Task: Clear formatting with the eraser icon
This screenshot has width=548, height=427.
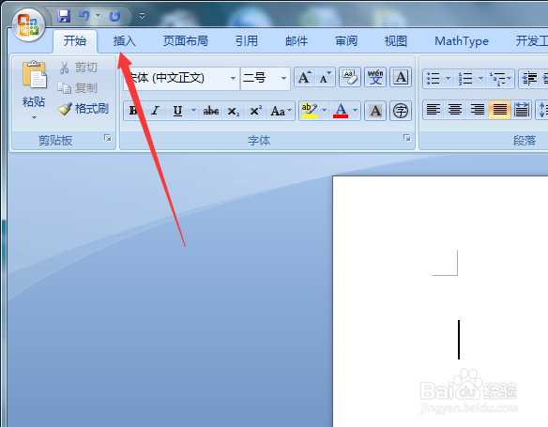Action: point(350,77)
